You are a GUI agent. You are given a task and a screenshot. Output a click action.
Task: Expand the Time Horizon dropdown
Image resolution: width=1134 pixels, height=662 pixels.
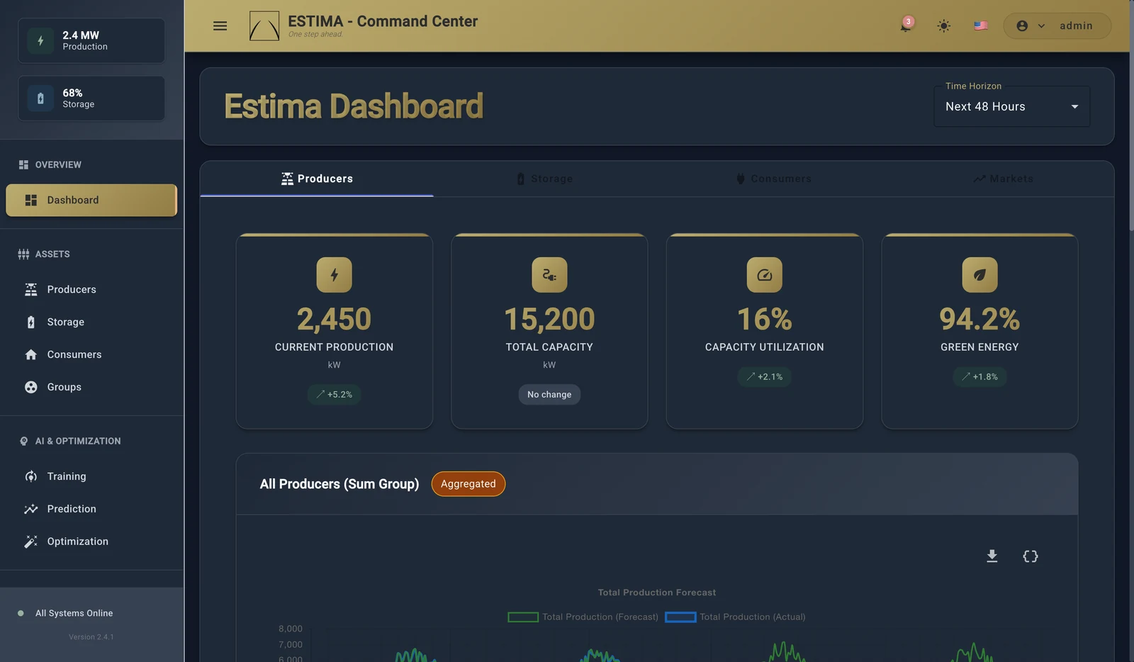click(x=1011, y=106)
